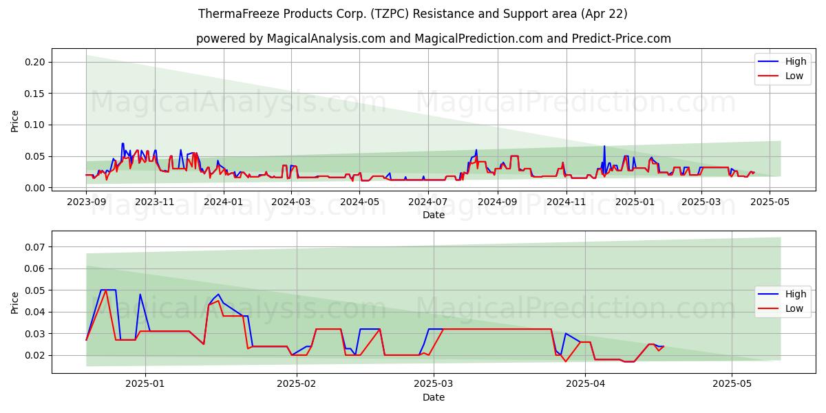826x413 pixels.
Task: Click the '0.07' y-axis tick in the bottom chart
Action: click(x=35, y=246)
